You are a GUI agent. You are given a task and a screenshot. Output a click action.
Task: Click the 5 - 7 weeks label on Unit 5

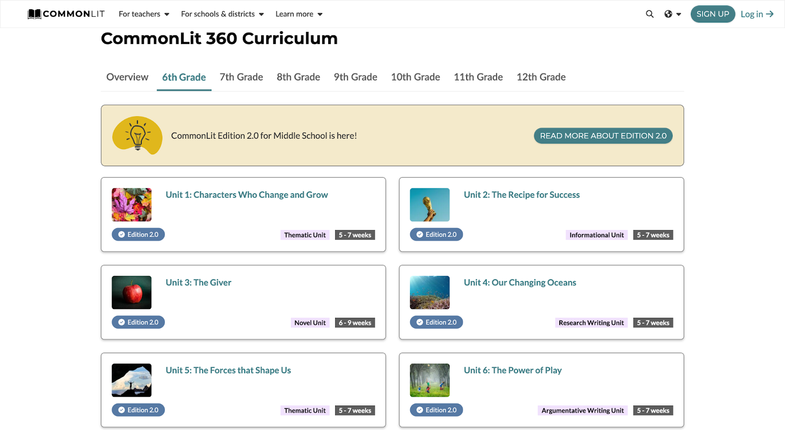point(355,410)
